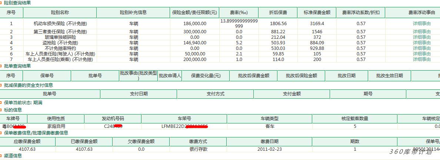The width and height of the screenshot is (440, 160).
Task: Open 详细事由 link for 第三者责任保险 row
Action: (421, 32)
